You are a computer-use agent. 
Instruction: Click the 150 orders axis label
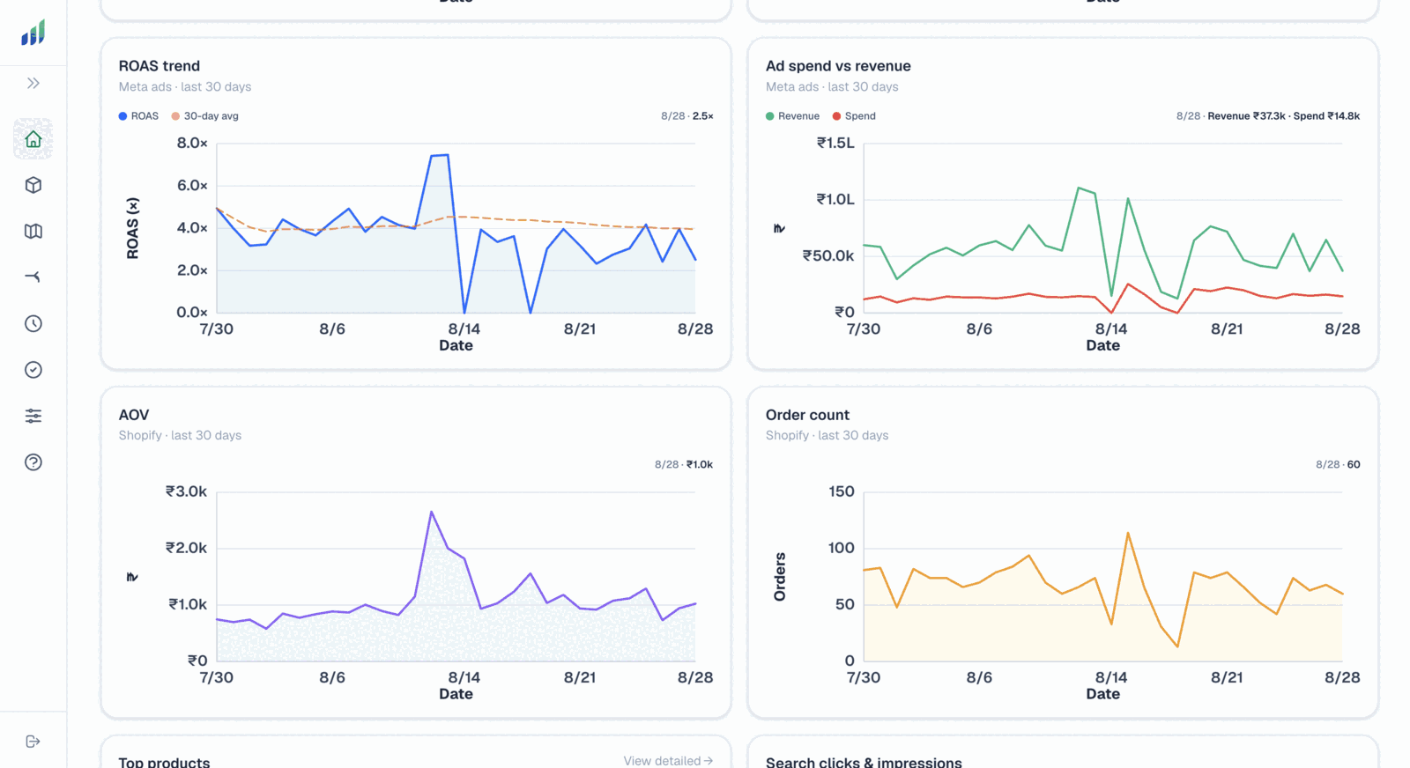842,491
